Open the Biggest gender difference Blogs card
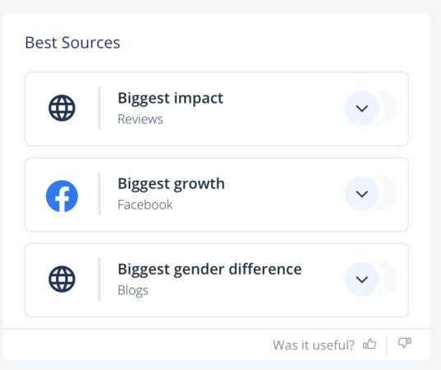The image size is (441, 370). 217,280
